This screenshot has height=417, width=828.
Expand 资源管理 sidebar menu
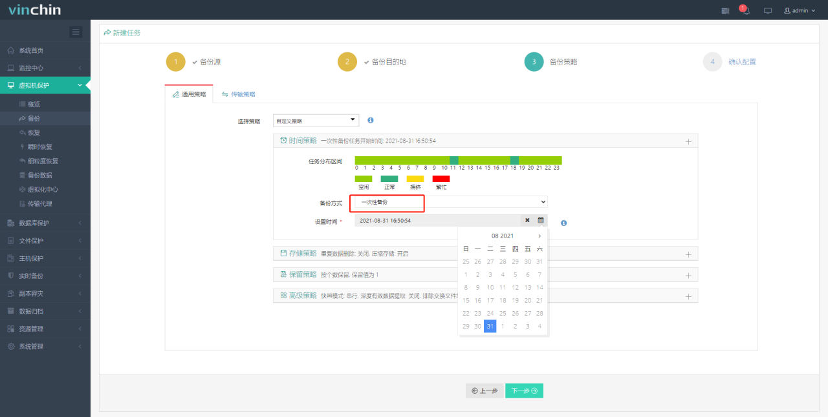tap(45, 329)
